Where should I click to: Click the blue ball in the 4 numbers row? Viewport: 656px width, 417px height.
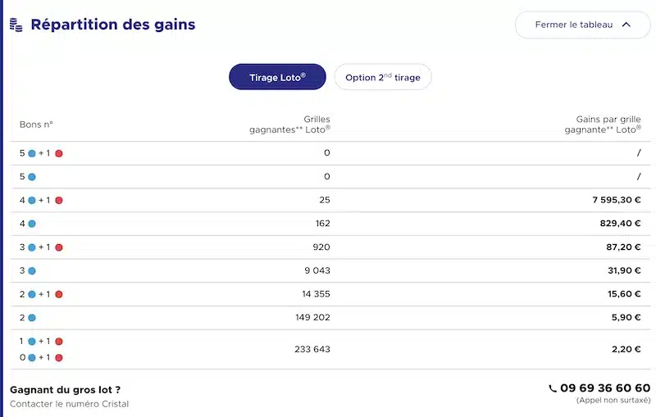(32, 224)
